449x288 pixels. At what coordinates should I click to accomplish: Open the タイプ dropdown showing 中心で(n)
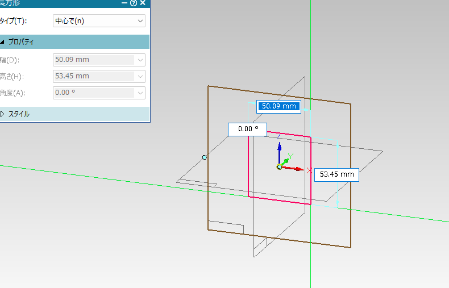coord(99,21)
